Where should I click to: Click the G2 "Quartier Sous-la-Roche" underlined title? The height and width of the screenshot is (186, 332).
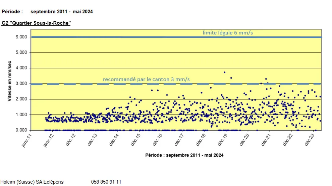coord(36,23)
